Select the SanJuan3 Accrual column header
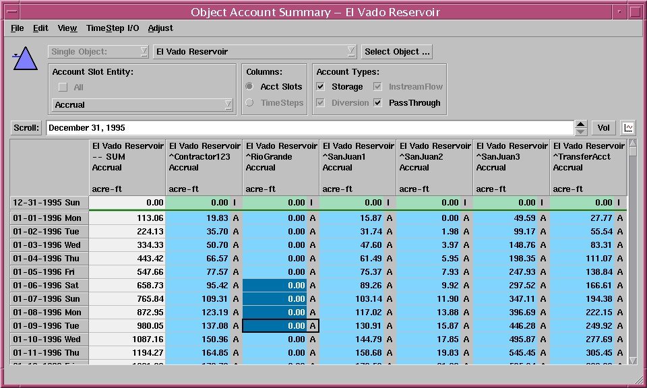This screenshot has height=388, width=647. point(512,168)
